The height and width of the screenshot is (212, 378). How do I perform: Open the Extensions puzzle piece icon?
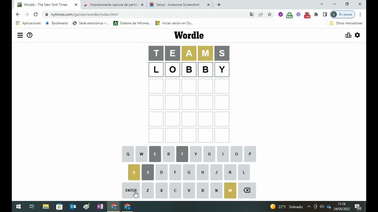click(x=316, y=14)
